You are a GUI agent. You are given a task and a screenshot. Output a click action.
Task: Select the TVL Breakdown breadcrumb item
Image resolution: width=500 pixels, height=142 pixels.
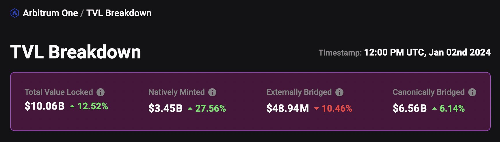[x=119, y=13]
